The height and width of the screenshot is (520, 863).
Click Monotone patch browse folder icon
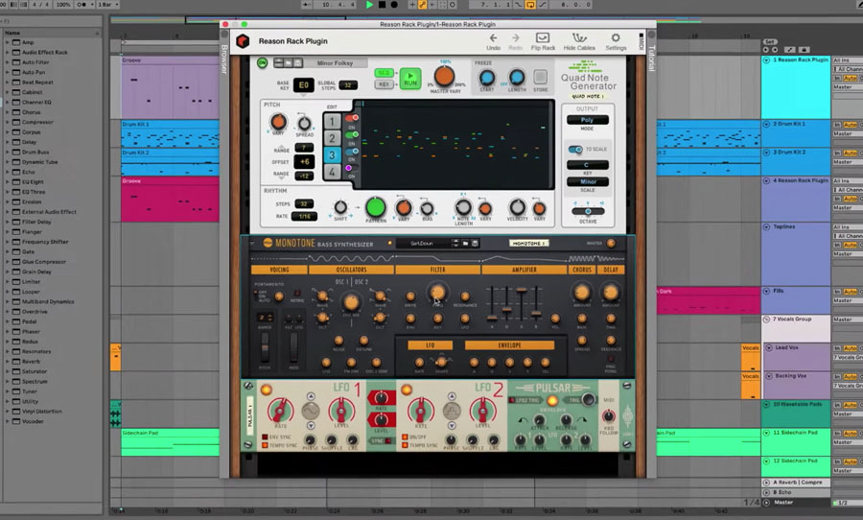(465, 243)
